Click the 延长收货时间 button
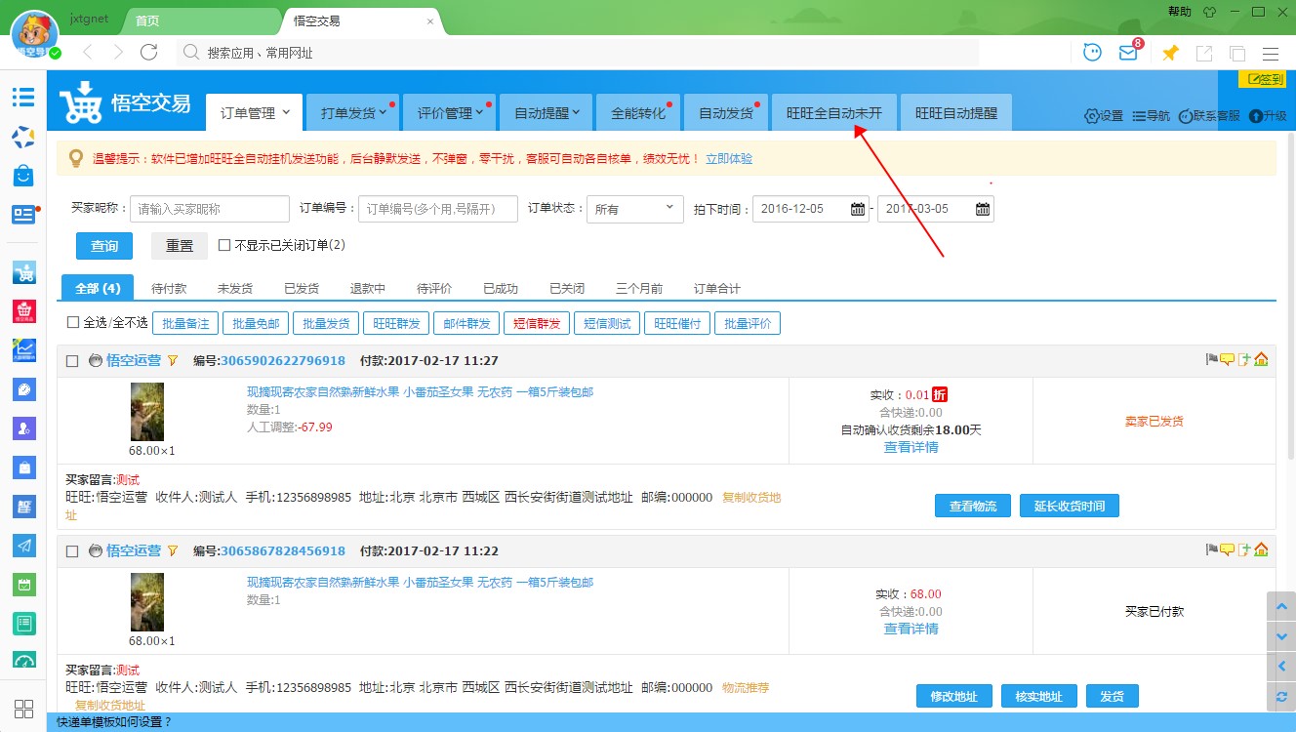Viewport: 1296px width, 732px height. tap(1070, 506)
